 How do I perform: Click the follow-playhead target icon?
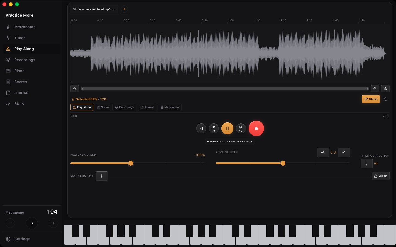(x=385, y=89)
